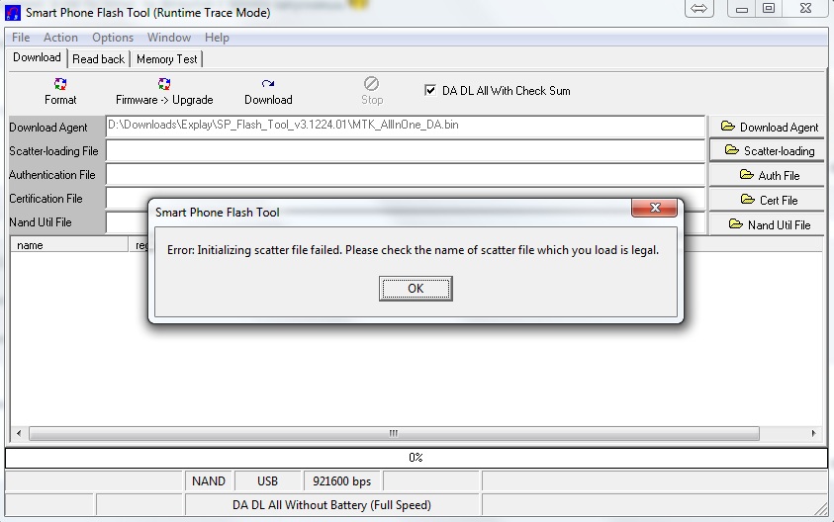Click the Download arrow icon
This screenshot has width=834, height=522.
pyautogui.click(x=268, y=85)
